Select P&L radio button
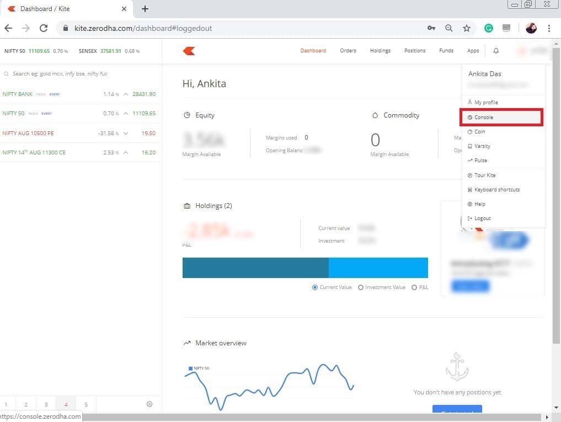Viewport: 561px width, 422px height. pyautogui.click(x=414, y=287)
